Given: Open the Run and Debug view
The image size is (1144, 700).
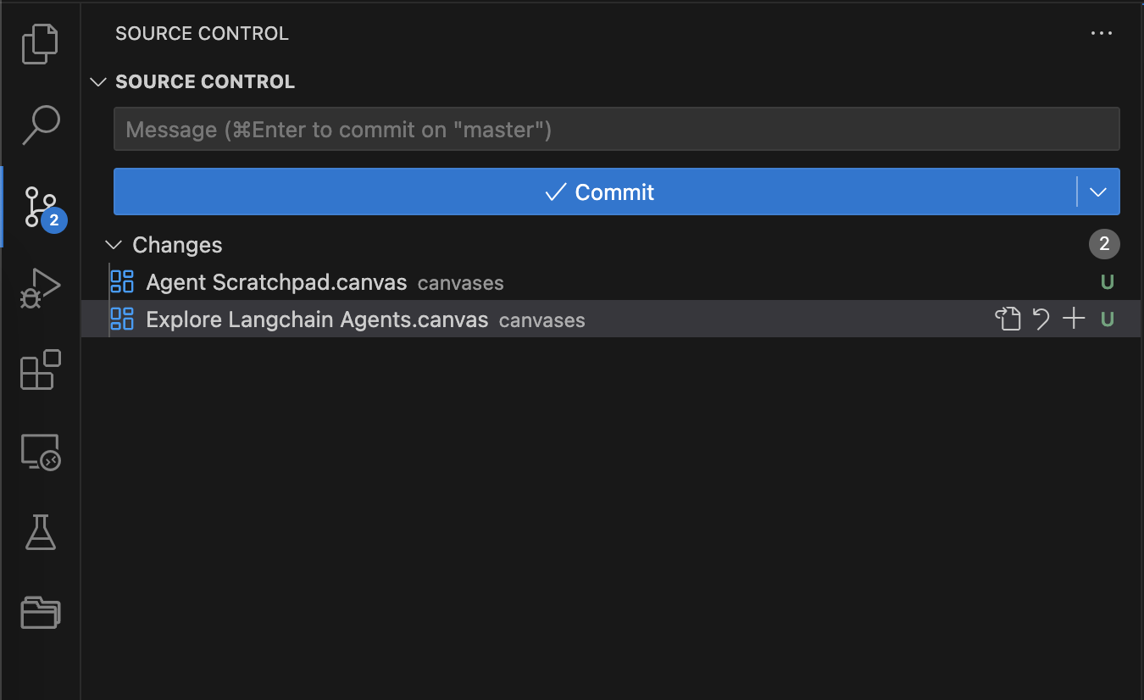Looking at the screenshot, I should pyautogui.click(x=40, y=288).
